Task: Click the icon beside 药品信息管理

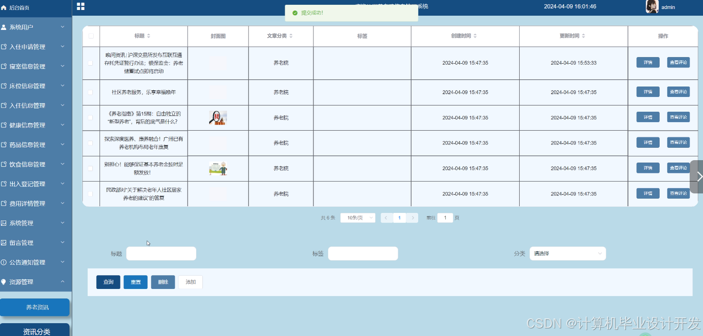Action: (x=4, y=144)
